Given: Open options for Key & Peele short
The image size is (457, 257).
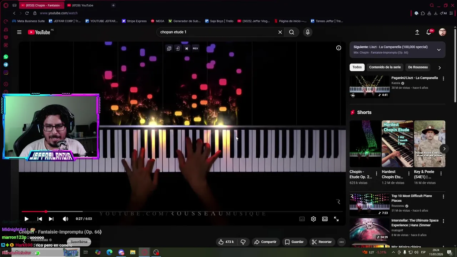Looking at the screenshot, I should click(441, 173).
